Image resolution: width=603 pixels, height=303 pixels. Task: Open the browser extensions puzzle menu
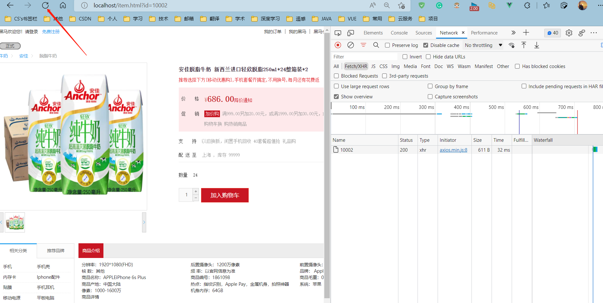527,5
